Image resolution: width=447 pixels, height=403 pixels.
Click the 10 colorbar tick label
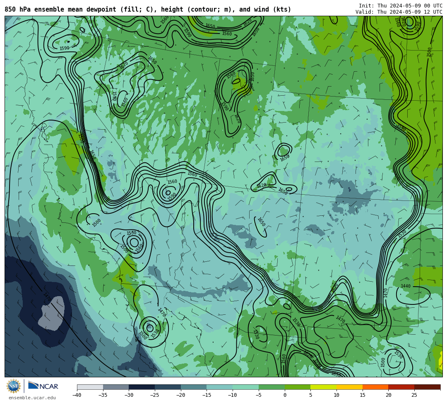[336, 395]
